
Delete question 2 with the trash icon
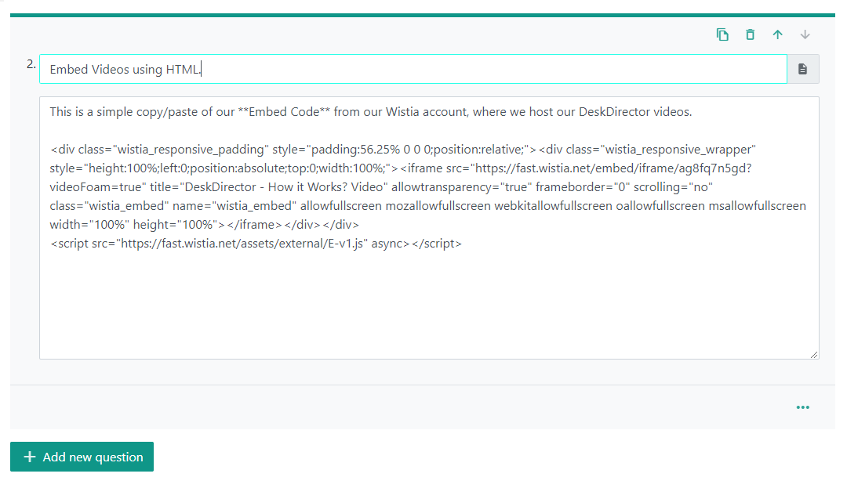pyautogui.click(x=750, y=34)
